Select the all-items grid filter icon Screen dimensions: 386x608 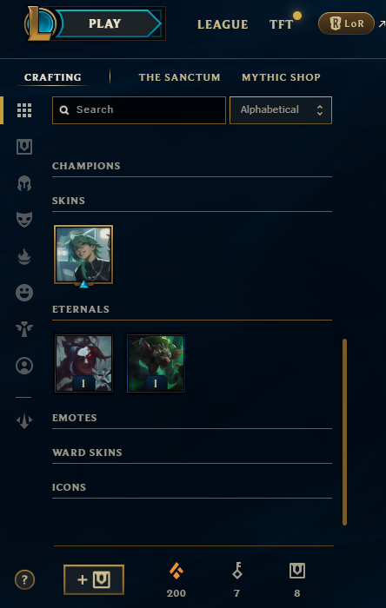(24, 110)
